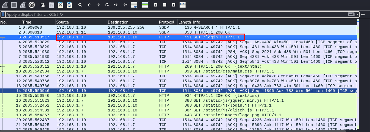Screen dimensions: 370x132
Task: Save this capture file
Action: click(52, 5)
